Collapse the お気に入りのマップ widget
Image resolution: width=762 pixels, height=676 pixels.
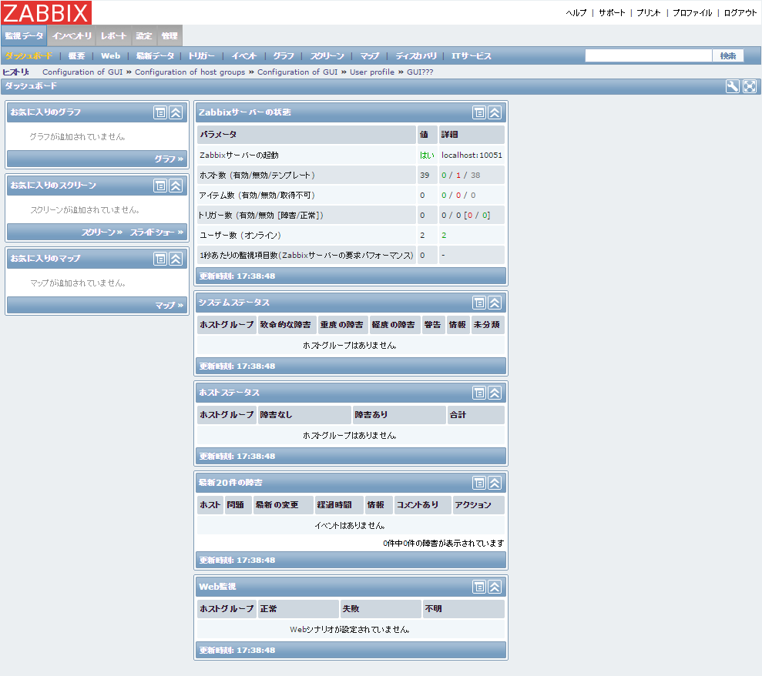pos(176,259)
